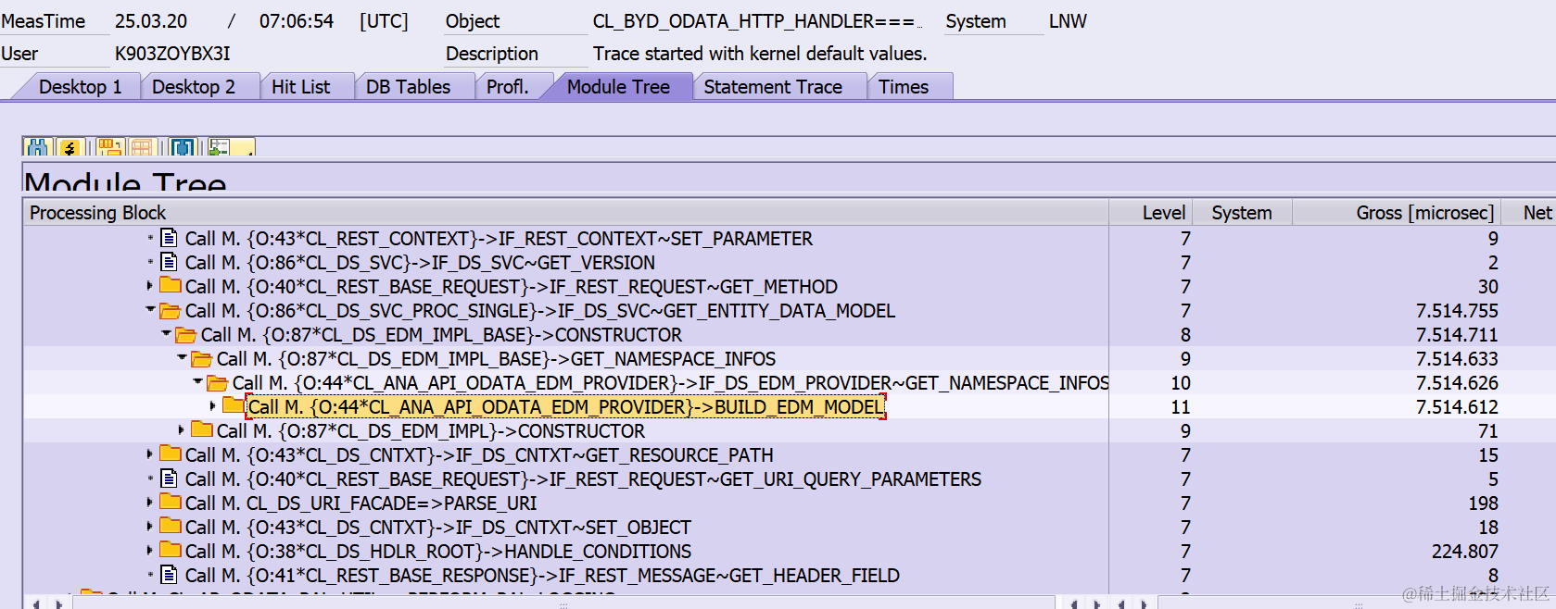Collapse the IF_DS_EDM_PROVIDER~GET_NAMESPACE_INFOS node
1556x609 pixels.
click(x=197, y=382)
